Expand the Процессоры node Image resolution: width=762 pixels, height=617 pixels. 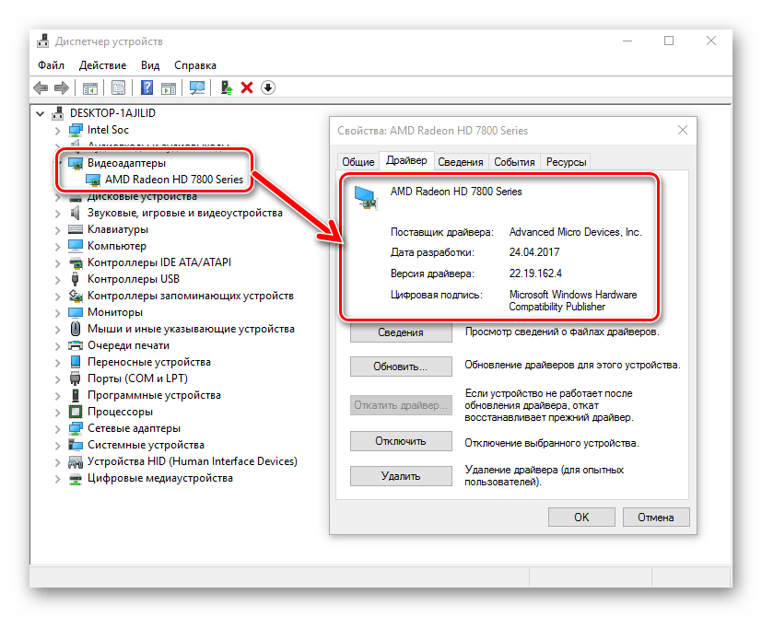(58, 413)
